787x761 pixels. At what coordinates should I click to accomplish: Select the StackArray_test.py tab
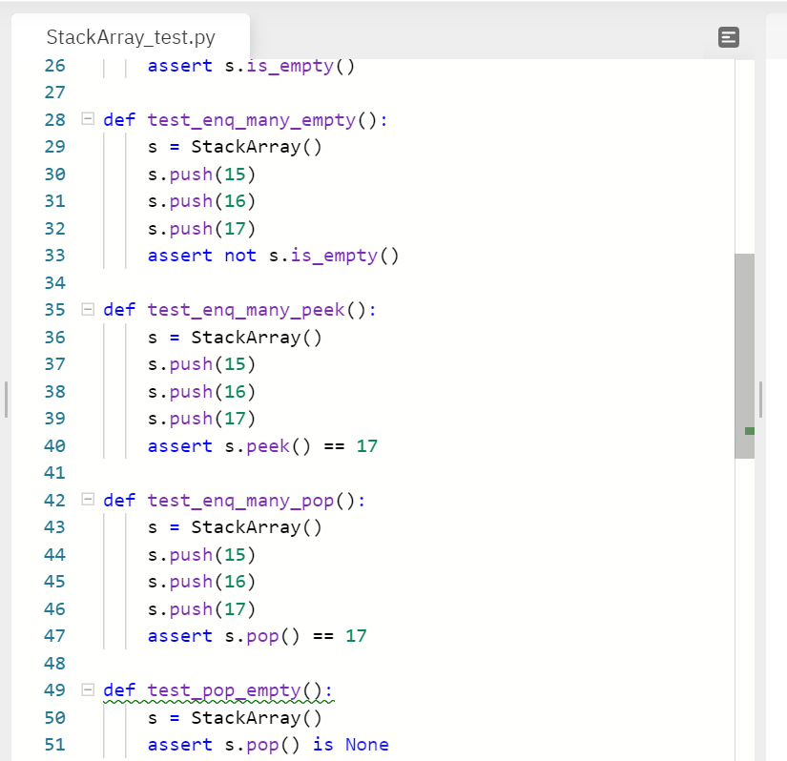point(131,37)
